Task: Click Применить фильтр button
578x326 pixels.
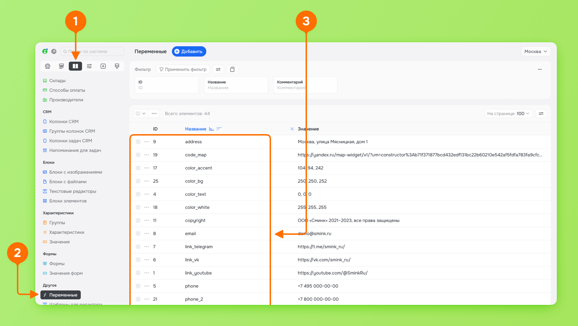Action: click(x=183, y=69)
